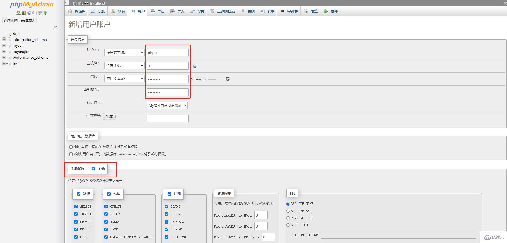The width and height of the screenshot is (507, 243).
Task: Click the mysql database cylinder icon
Action: pyautogui.click(x=10, y=46)
